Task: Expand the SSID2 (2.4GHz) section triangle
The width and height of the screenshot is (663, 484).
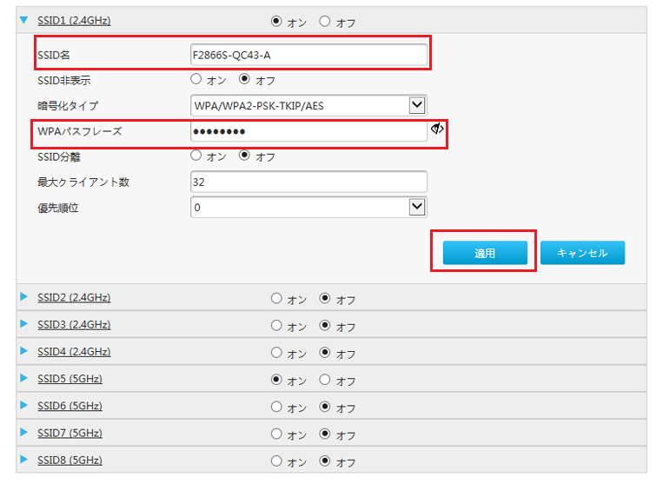Action: coord(23,296)
